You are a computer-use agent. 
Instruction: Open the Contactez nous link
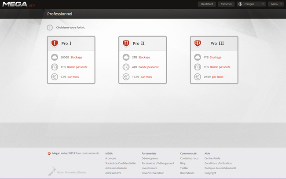189,158
